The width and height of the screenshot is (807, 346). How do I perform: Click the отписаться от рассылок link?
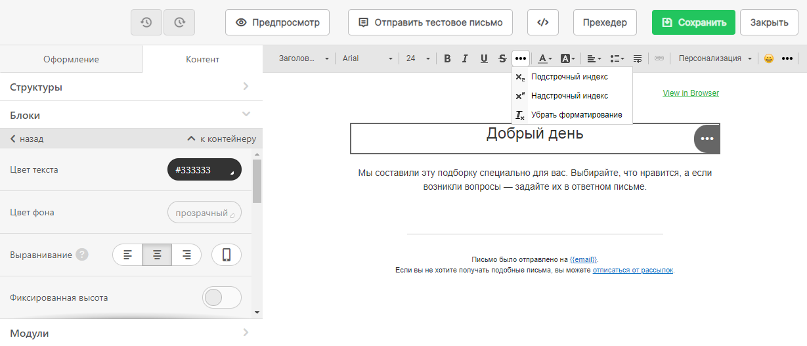[x=633, y=270]
